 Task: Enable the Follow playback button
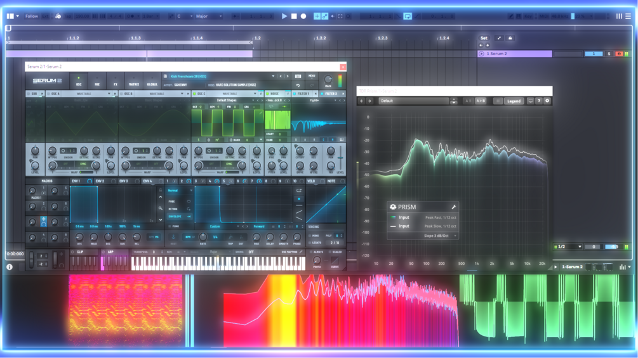click(31, 16)
